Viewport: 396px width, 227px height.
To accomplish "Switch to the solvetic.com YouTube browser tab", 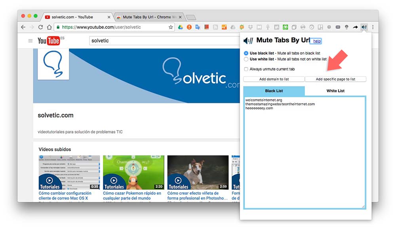I will 76,17.
